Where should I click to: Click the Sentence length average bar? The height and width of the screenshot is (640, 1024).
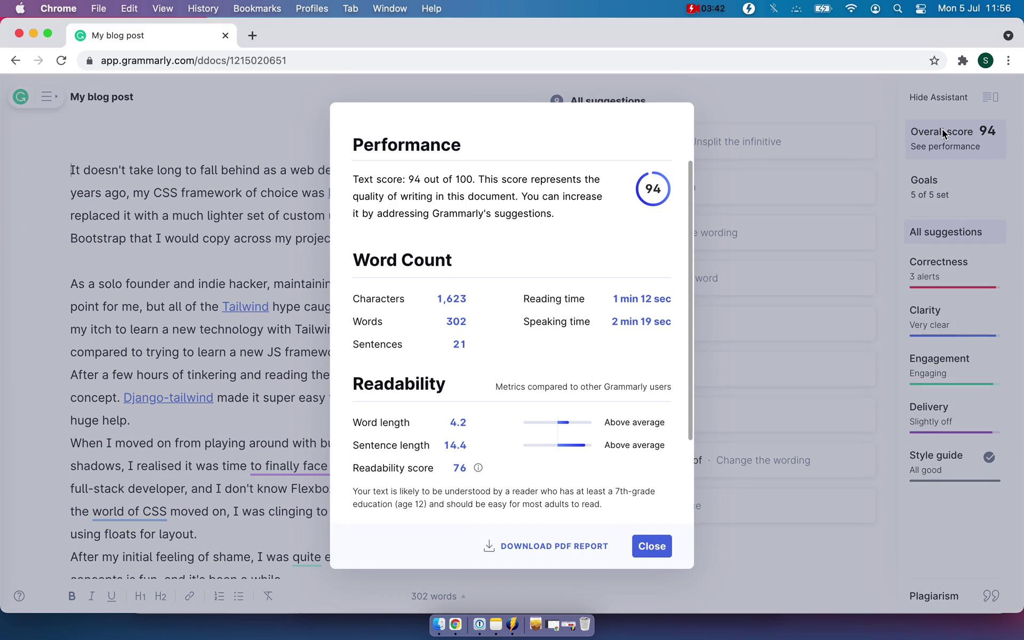557,445
